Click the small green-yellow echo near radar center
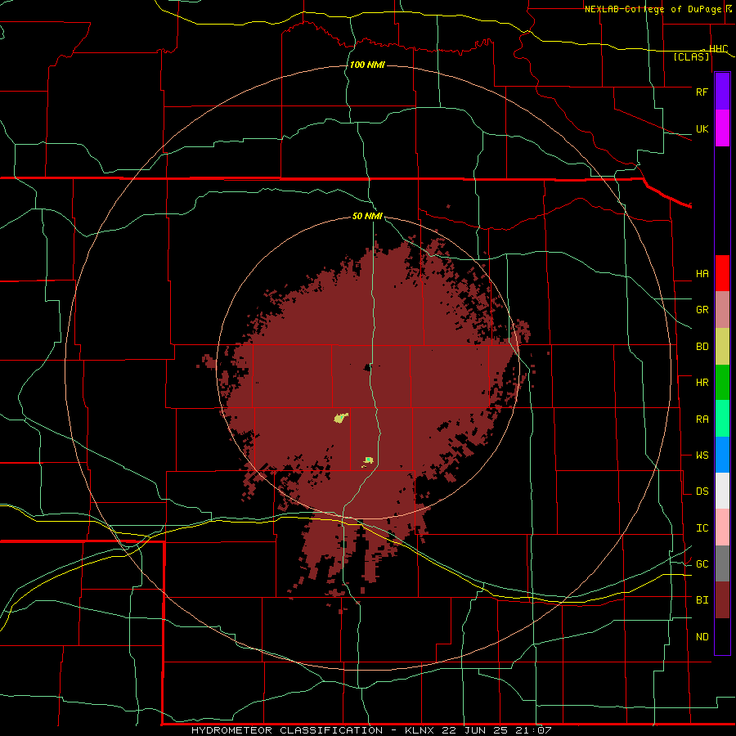This screenshot has width=736, height=736. 368,460
